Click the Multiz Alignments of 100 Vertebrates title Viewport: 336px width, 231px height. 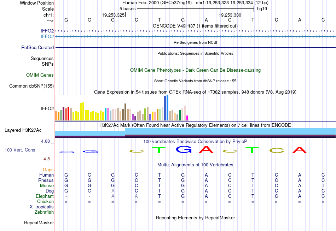[x=195, y=165]
